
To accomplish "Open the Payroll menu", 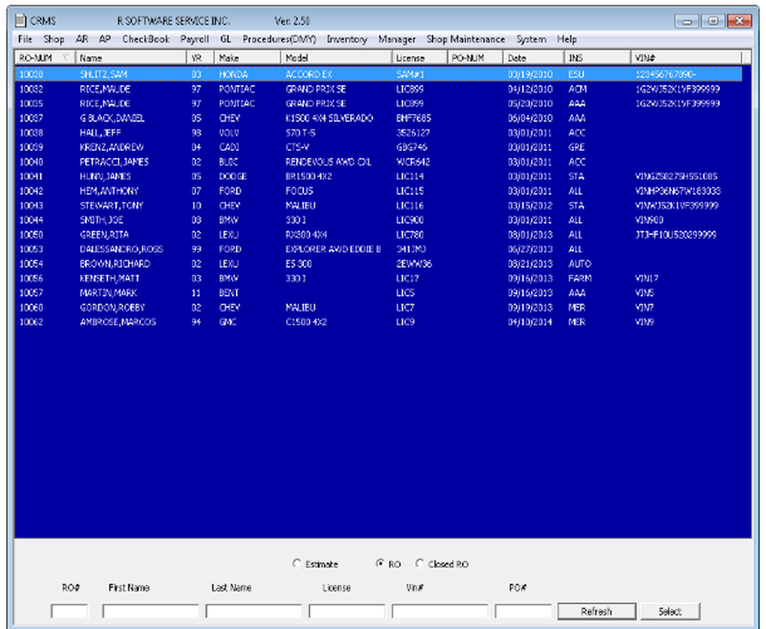I will [x=195, y=39].
